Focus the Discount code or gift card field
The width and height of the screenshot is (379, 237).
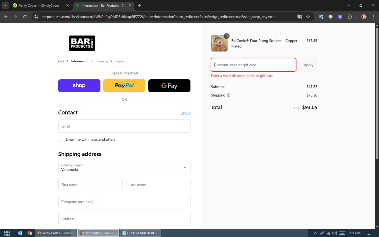pos(253,65)
